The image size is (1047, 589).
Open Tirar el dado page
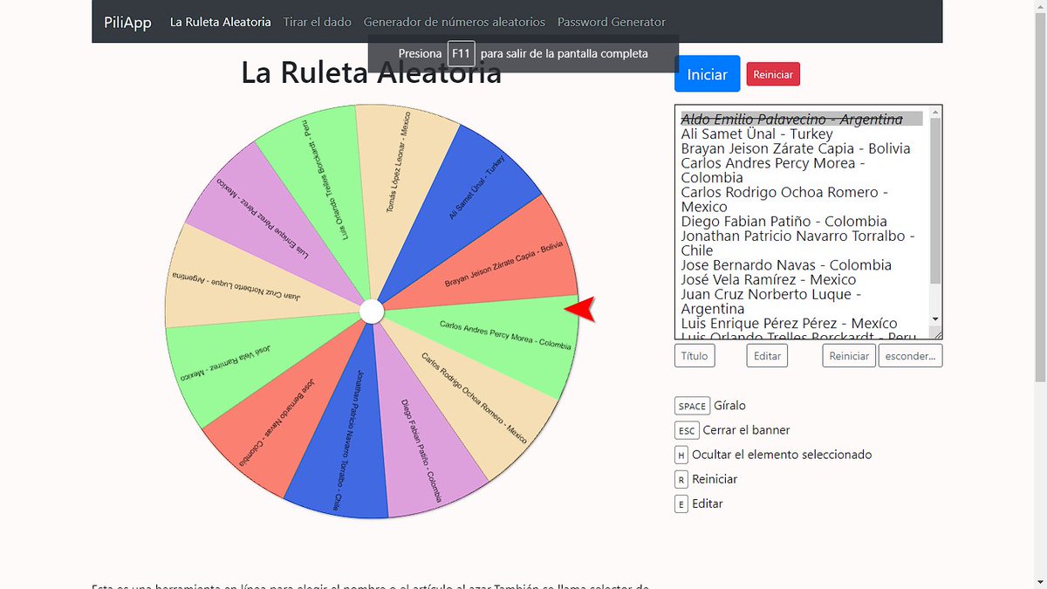(x=318, y=22)
